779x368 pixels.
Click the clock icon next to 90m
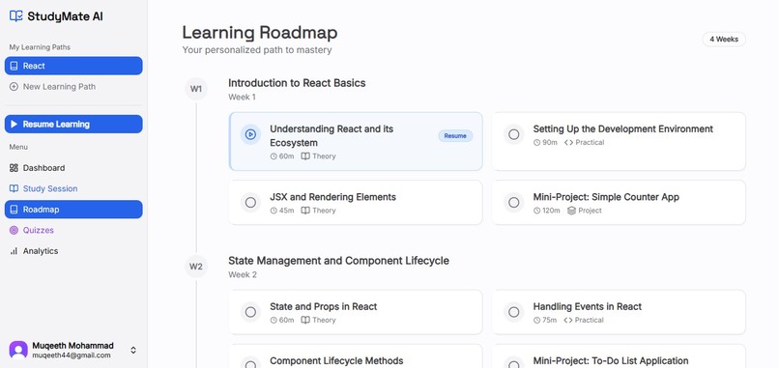point(536,143)
